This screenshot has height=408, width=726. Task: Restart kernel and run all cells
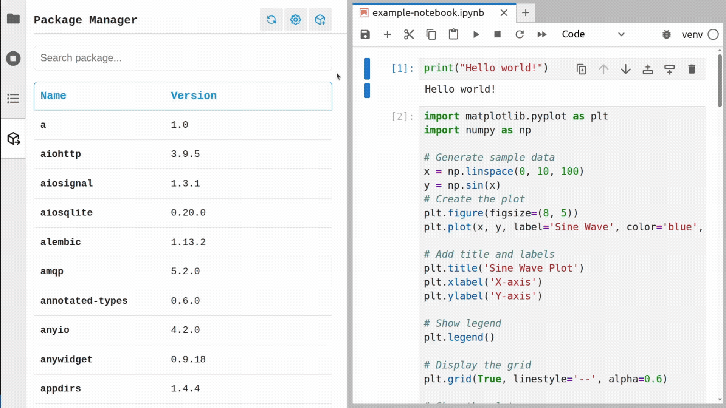pyautogui.click(x=541, y=34)
